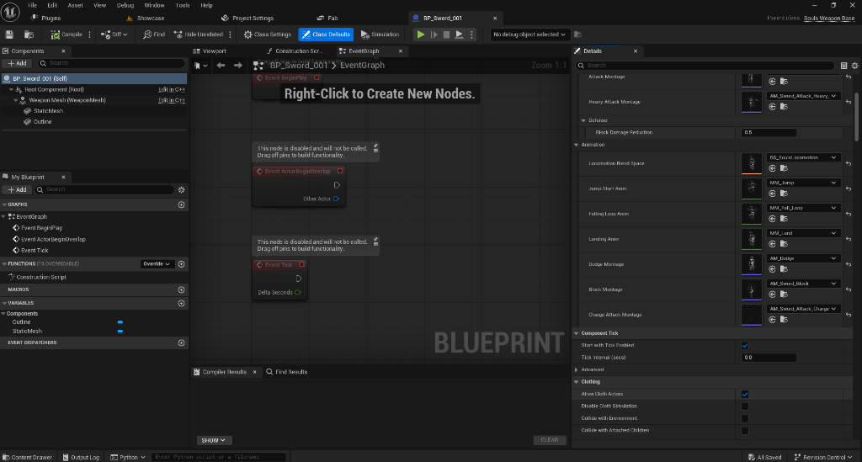862x462 pixels.
Task: Save the blueprint with toolbar save icon
Action: [x=9, y=34]
